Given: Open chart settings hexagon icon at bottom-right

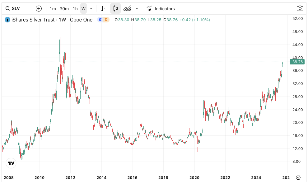Looking at the screenshot, I should (x=298, y=177).
